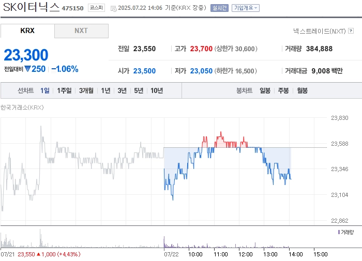Click the 13:00 time axis marker

click(270, 254)
